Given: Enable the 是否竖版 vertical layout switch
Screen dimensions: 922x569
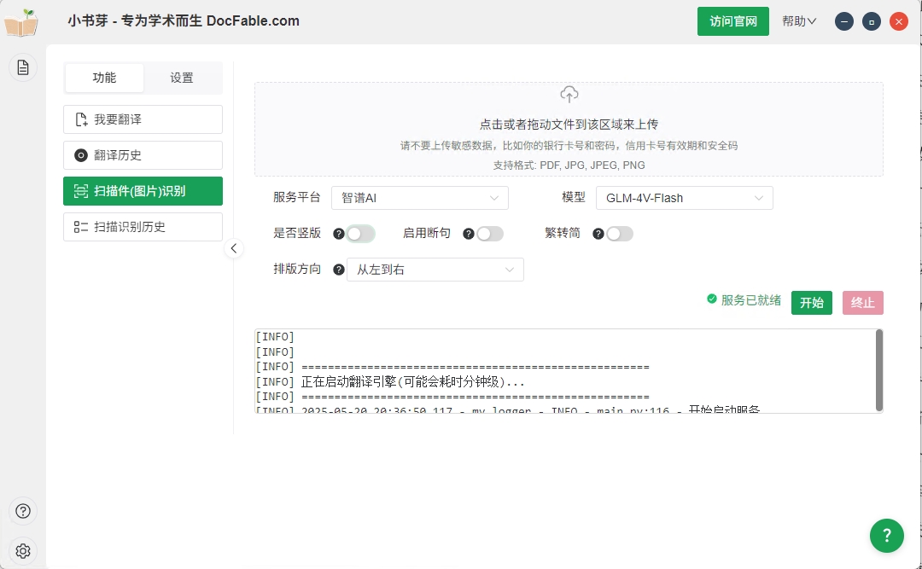Looking at the screenshot, I should pos(359,233).
